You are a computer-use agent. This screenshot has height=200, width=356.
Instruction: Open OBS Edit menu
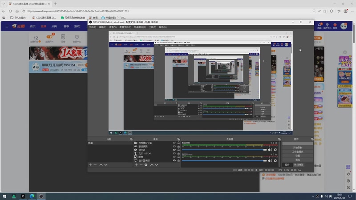[102, 27]
